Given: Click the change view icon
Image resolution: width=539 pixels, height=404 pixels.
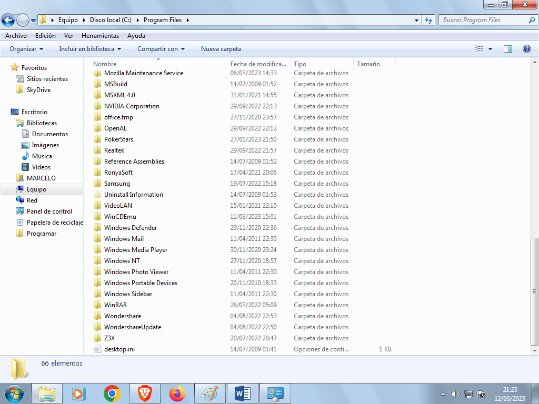Looking at the screenshot, I should (479, 49).
